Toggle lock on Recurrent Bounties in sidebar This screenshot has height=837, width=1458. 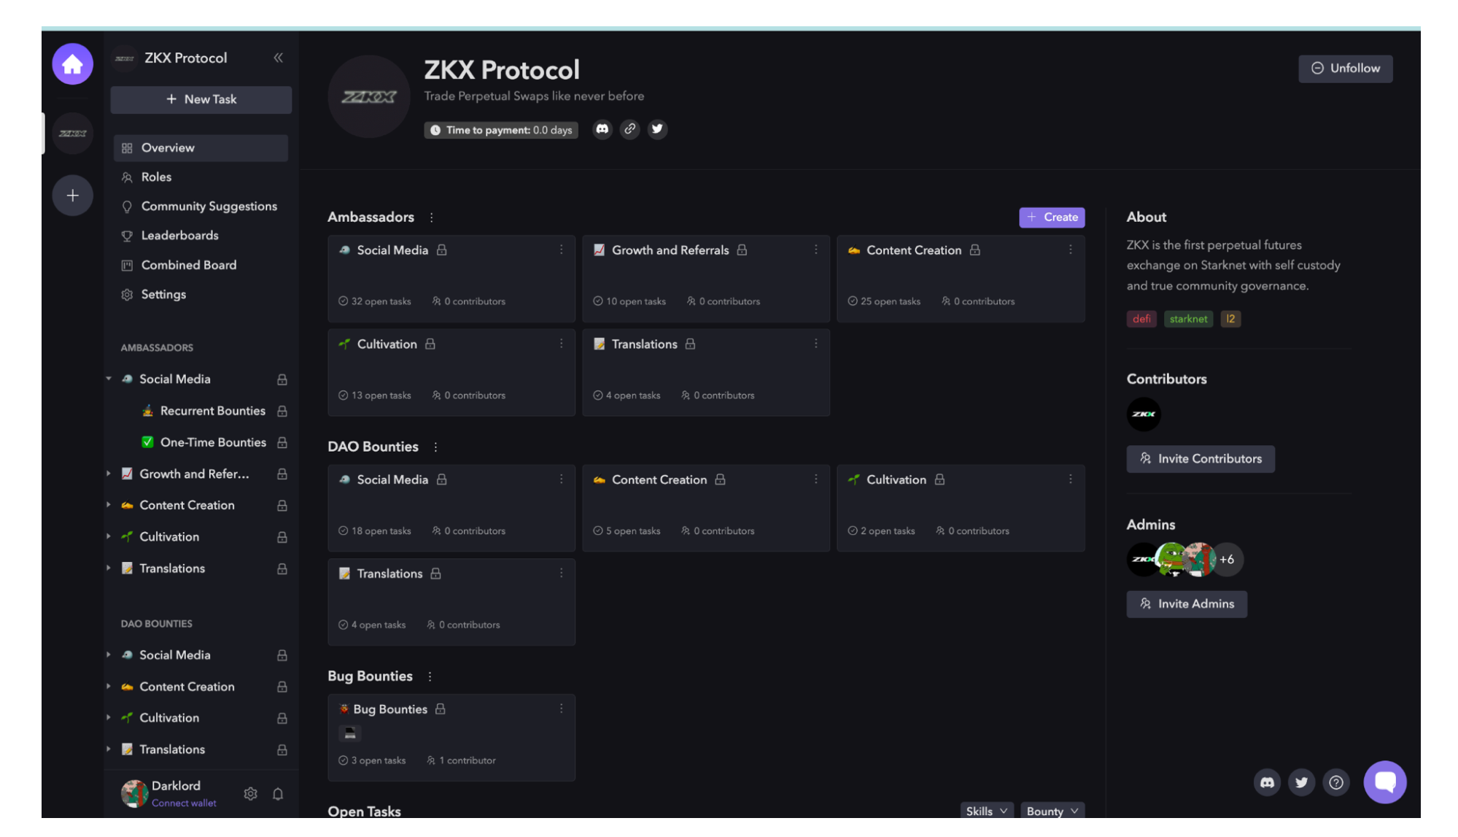[282, 412]
